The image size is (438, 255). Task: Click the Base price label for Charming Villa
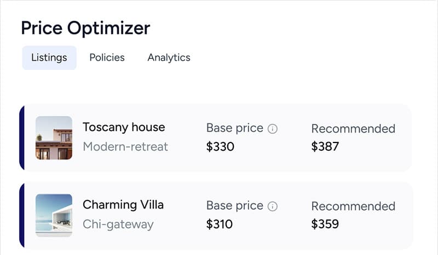235,206
